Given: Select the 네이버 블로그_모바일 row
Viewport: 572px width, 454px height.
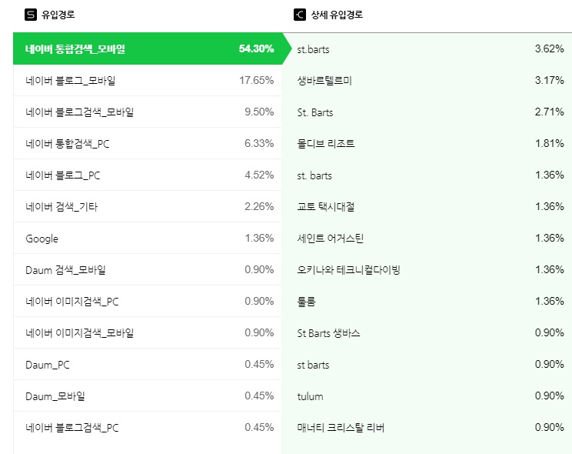Looking at the screenshot, I should pos(148,80).
